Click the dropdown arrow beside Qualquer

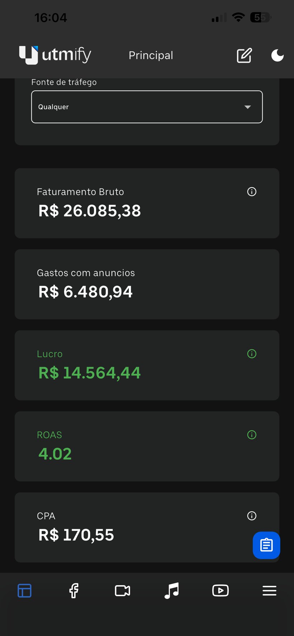247,107
